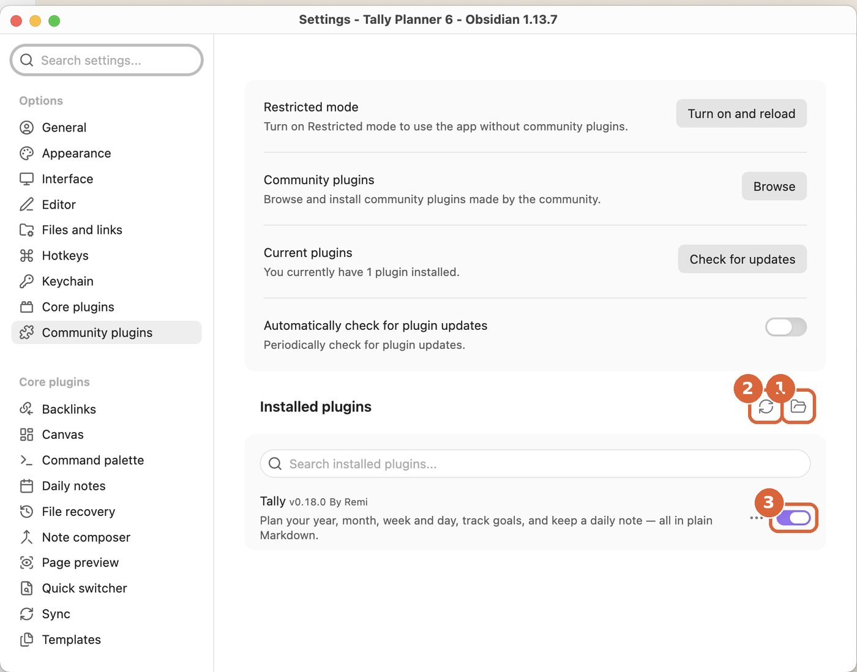Viewport: 857px width, 672px height.
Task: Select the Files and links tab
Action: (107, 230)
